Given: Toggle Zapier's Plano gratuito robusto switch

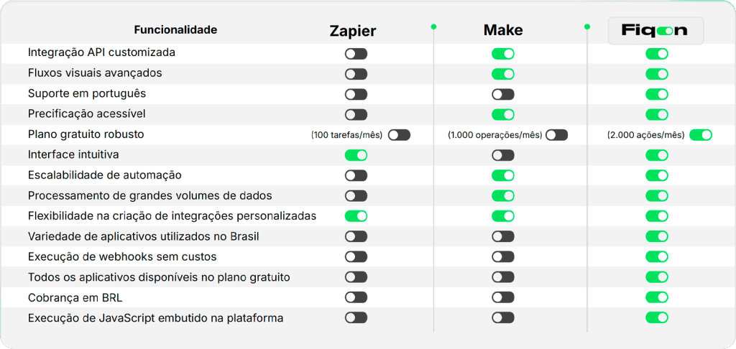Looking at the screenshot, I should pyautogui.click(x=399, y=135).
